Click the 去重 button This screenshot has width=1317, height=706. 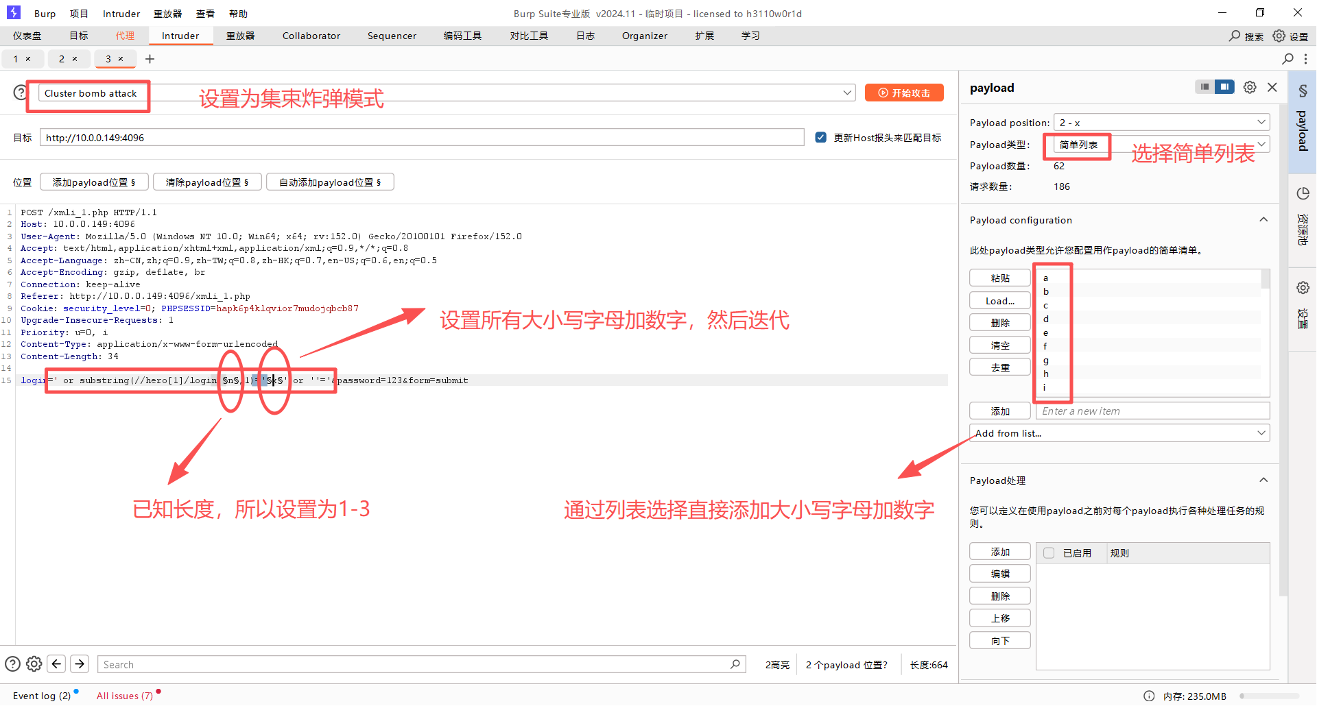point(1000,367)
